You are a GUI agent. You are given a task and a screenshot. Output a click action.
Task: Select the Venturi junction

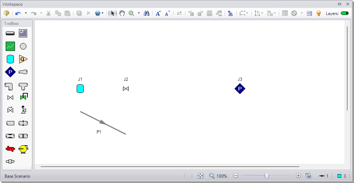(10, 136)
